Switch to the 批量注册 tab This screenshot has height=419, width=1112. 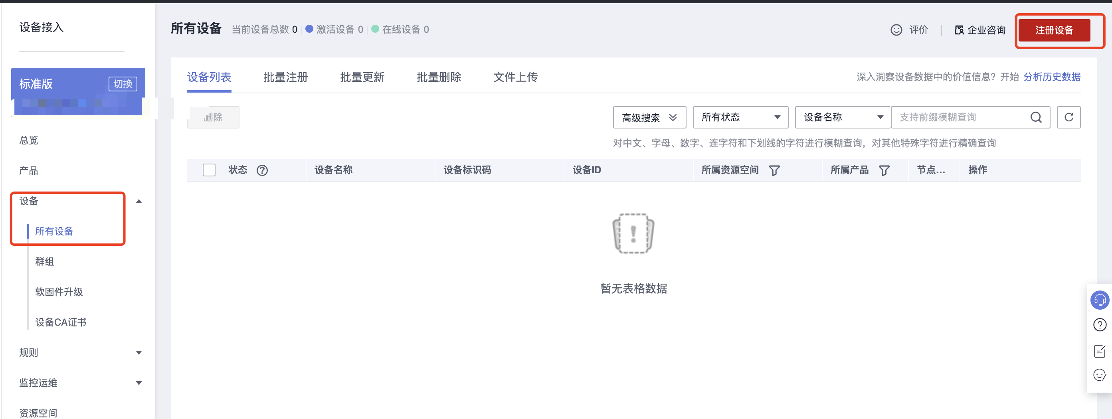[285, 77]
